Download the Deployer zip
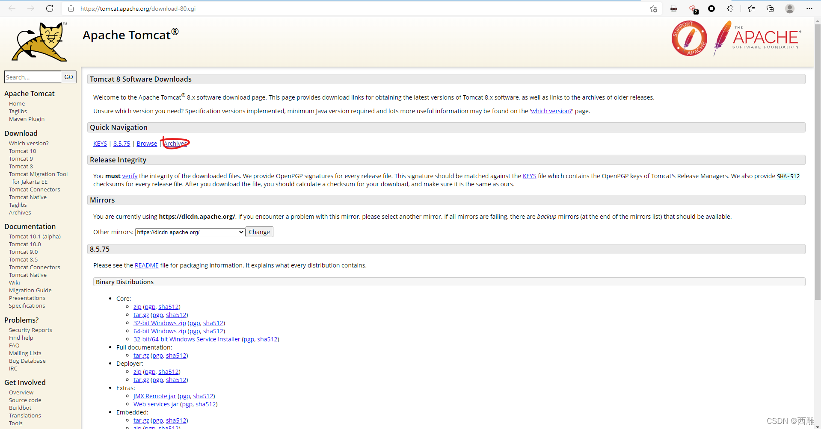This screenshot has height=429, width=821. coord(137,372)
